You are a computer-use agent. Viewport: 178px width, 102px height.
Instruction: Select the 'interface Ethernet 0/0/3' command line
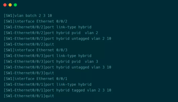(36, 50)
